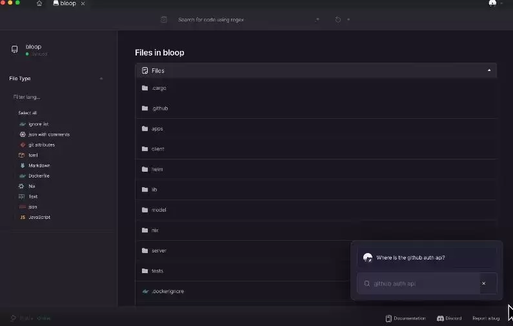Open the .dockerignore file
This screenshot has height=326, width=513.
pyautogui.click(x=168, y=291)
